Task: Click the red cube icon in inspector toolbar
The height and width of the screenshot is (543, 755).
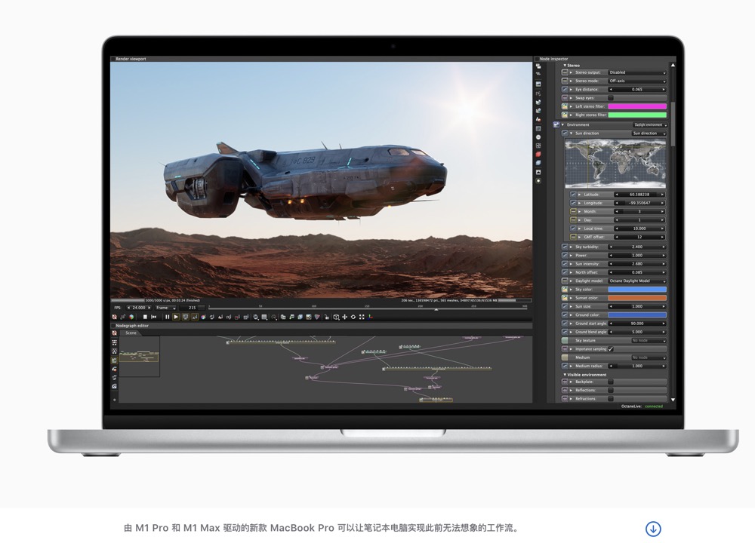Action: pyautogui.click(x=538, y=155)
